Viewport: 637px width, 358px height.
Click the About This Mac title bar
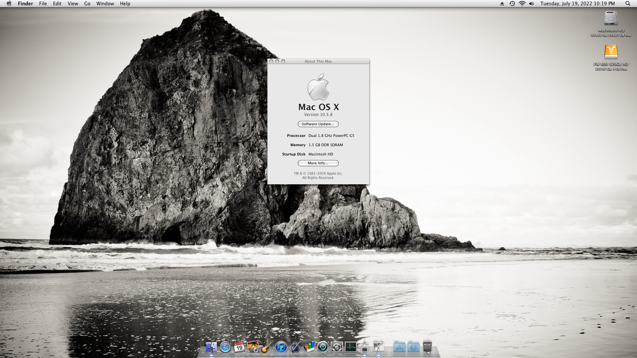coord(318,61)
